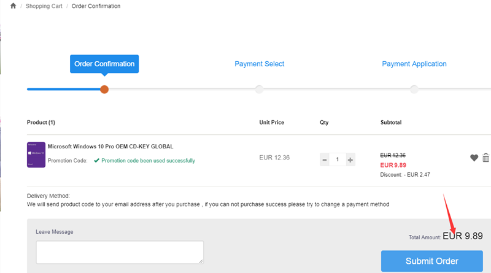Click the quantity number field

coord(338,160)
